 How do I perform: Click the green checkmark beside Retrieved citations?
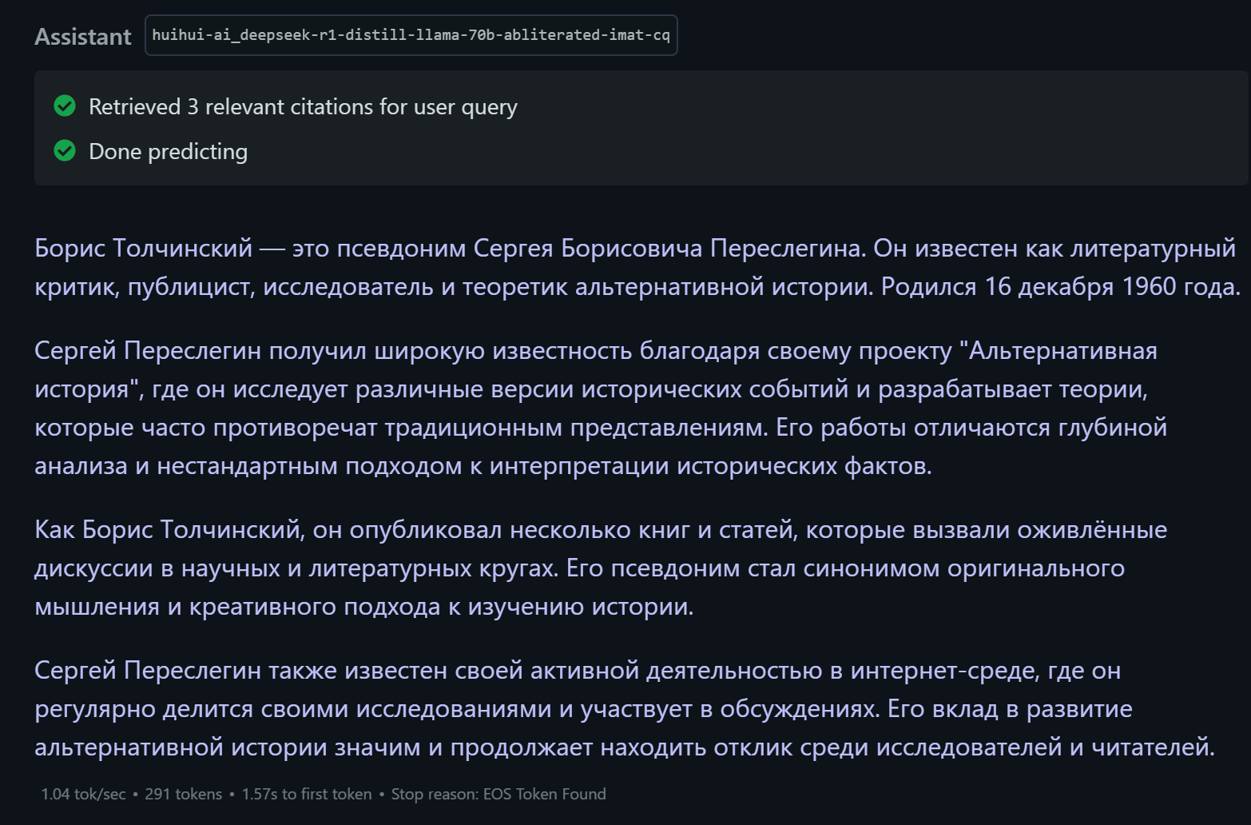[65, 106]
